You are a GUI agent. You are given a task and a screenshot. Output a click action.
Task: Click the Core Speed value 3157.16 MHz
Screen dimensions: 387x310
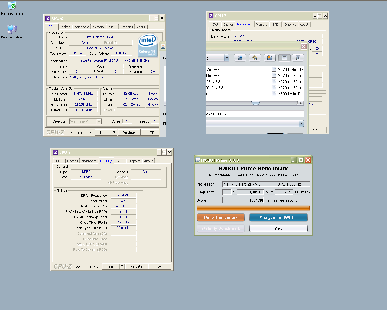point(83,94)
